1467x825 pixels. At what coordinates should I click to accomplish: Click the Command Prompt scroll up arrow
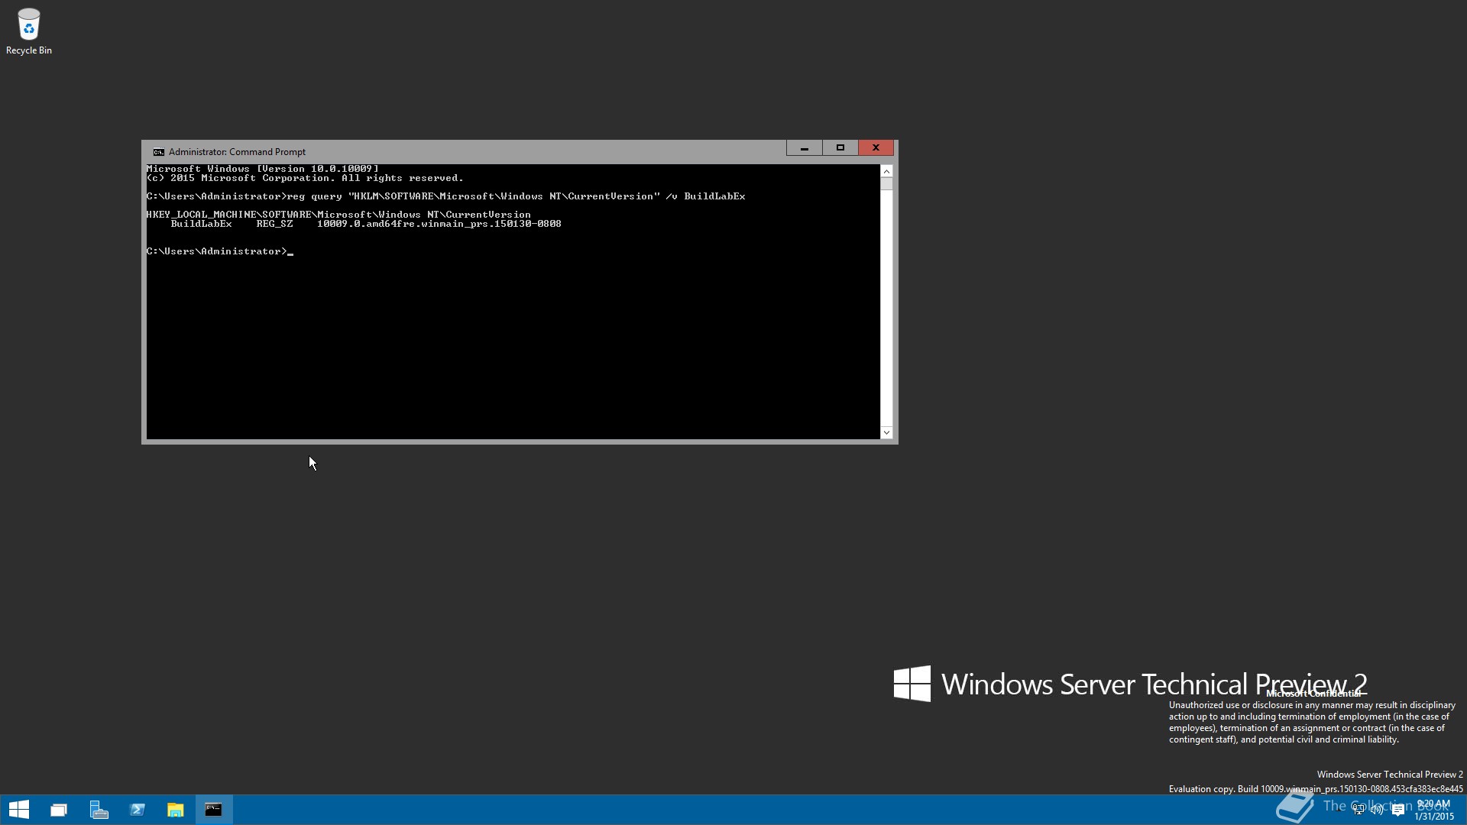coord(886,171)
